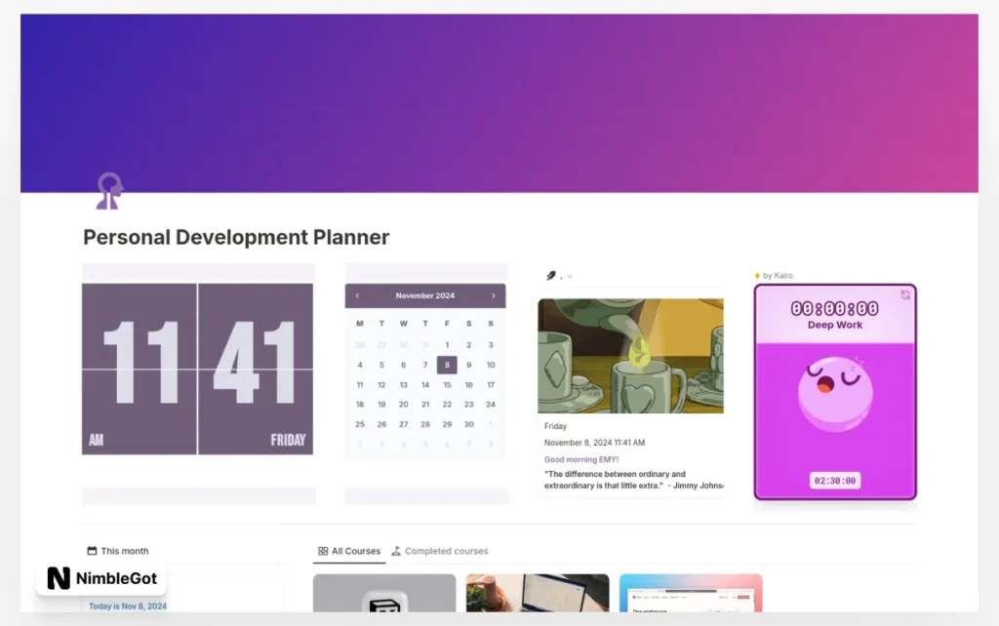This screenshot has width=999, height=626.
Task: Select date 27 in the calendar
Action: (403, 424)
